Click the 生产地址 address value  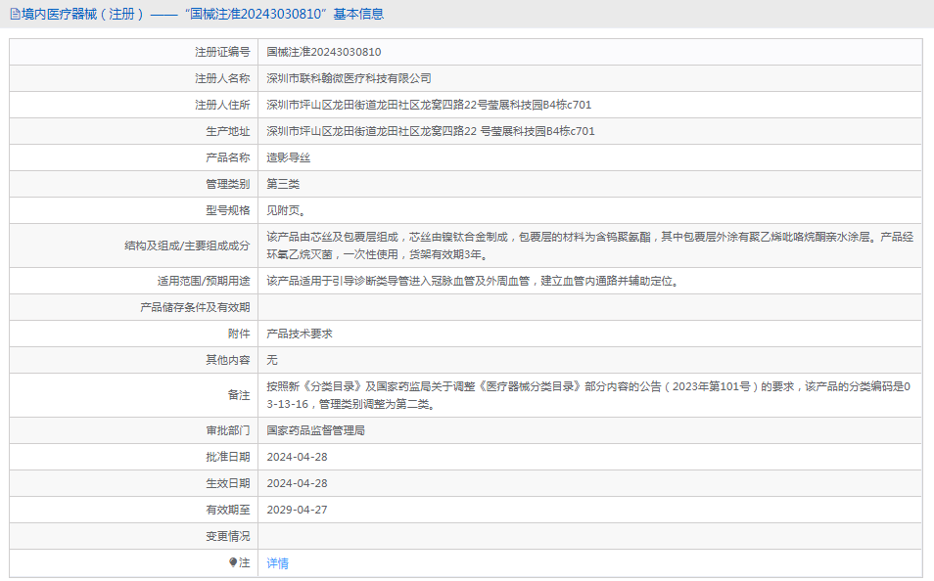point(431,131)
